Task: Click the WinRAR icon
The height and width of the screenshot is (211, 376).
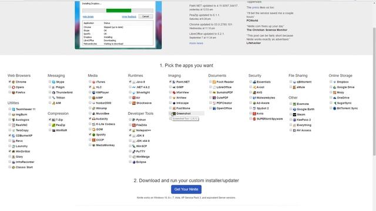Action: click(53, 130)
